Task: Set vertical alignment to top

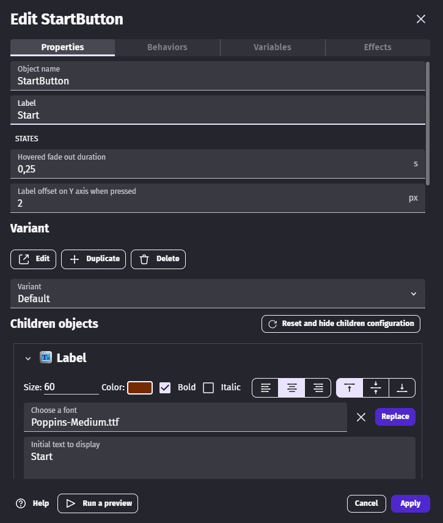Action: point(350,388)
